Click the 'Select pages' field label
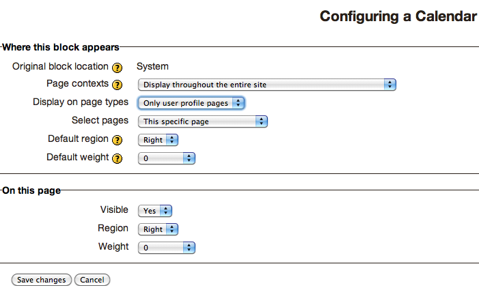The width and height of the screenshot is (479, 305). 100,120
